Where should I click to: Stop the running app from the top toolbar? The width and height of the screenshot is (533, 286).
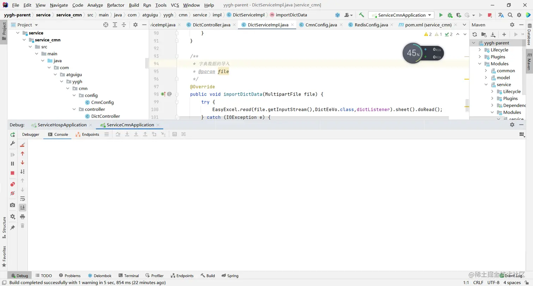(x=490, y=15)
